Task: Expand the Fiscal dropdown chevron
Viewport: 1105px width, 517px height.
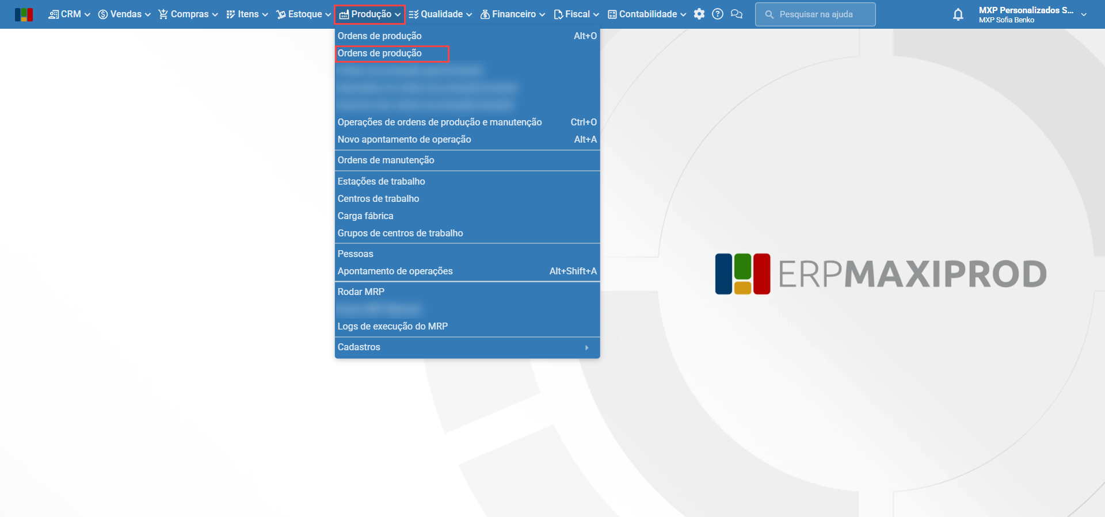Action: [x=596, y=15]
